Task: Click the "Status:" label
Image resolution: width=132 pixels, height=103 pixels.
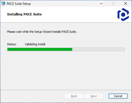Action: [x=12, y=44]
